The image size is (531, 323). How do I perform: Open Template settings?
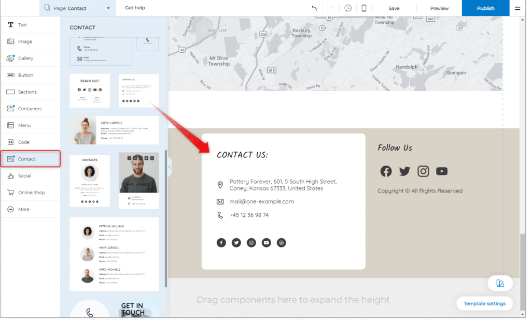[484, 303]
